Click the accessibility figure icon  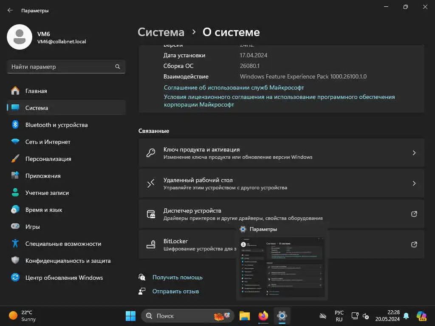pos(15,243)
